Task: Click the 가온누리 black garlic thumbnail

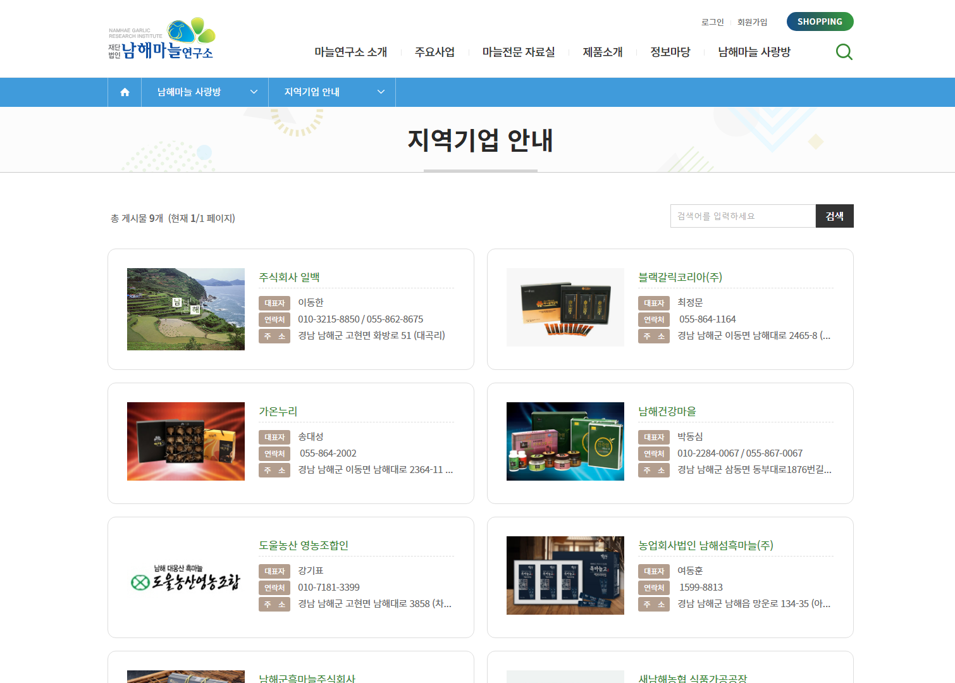Action: (x=186, y=441)
